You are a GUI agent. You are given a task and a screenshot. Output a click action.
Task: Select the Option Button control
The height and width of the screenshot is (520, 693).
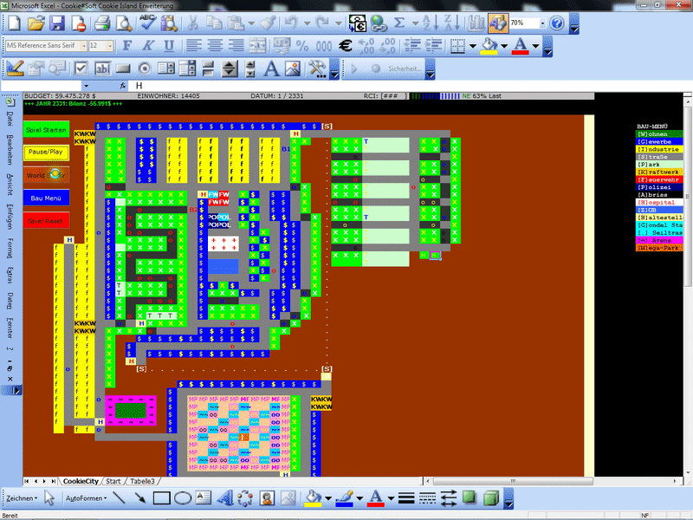tap(145, 68)
